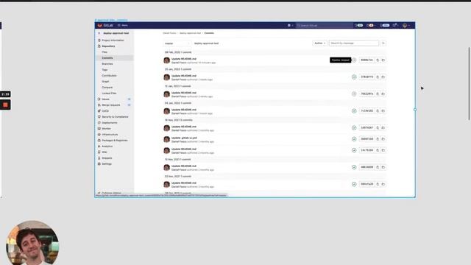Viewport: 471px width, 265px height.
Task: Click the Infrastructure sidebar icon
Action: point(99,135)
